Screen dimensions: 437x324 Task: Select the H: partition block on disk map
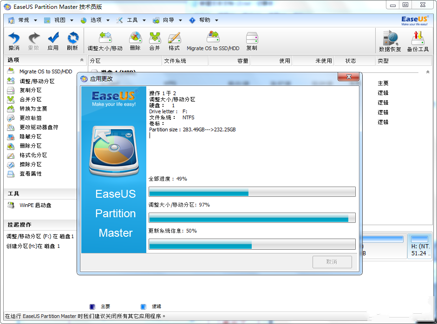point(419,246)
